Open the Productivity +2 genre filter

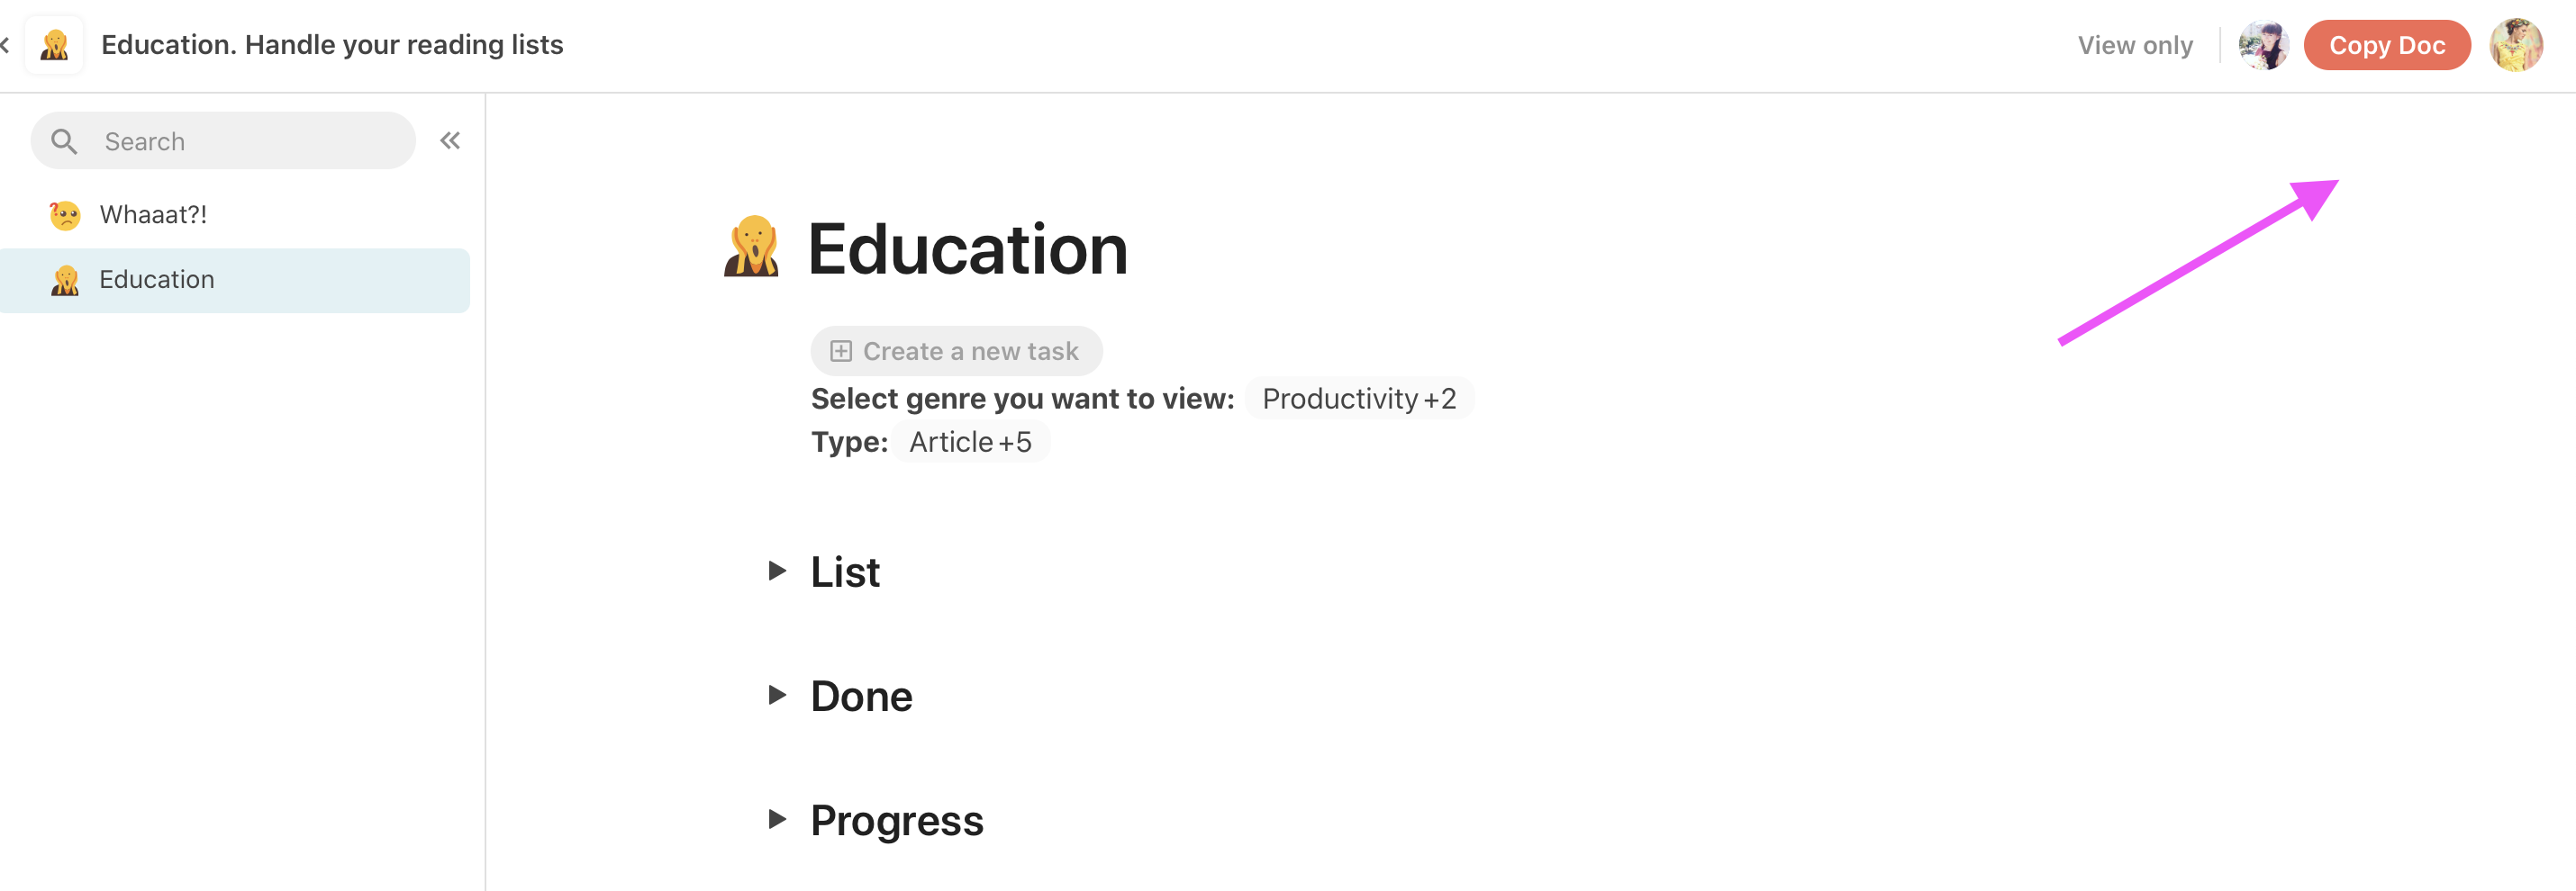click(1359, 398)
